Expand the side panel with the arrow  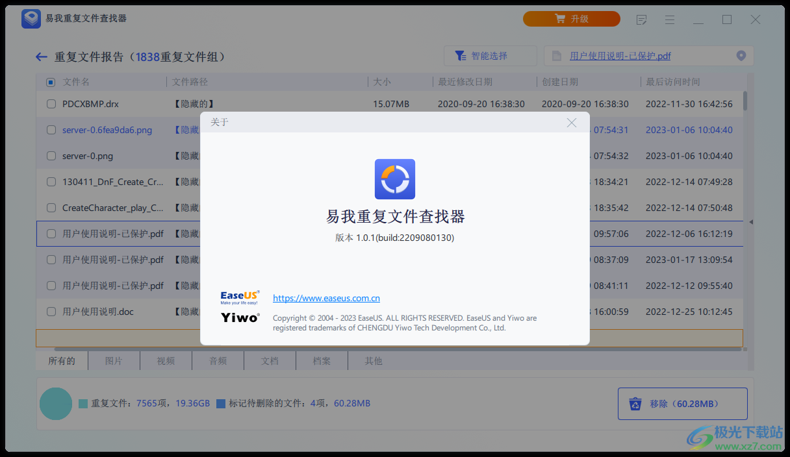(x=751, y=222)
